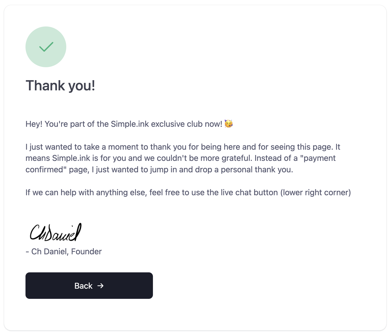Image resolution: width=391 pixels, height=336 pixels.
Task: Click the word Founder under signature
Action: 86,251
